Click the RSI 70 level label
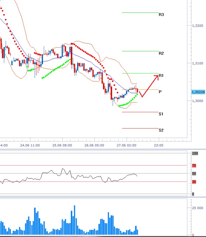Viewport: 206px width, 237px height. pyautogui.click(x=194, y=166)
